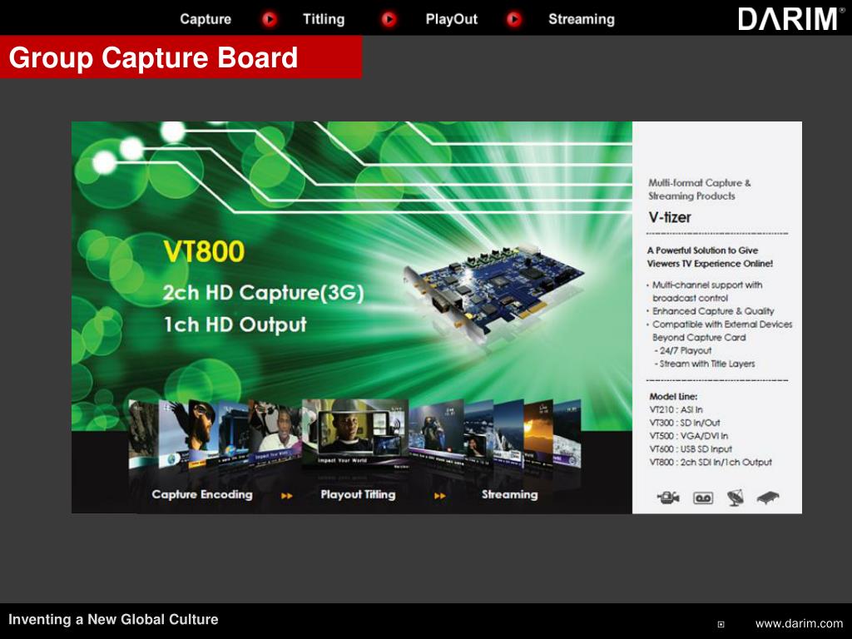This screenshot has height=639, width=852.
Task: Click the Model Line heading
Action: [673, 397]
